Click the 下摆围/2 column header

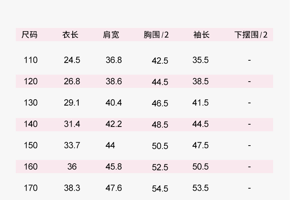pos(251,35)
